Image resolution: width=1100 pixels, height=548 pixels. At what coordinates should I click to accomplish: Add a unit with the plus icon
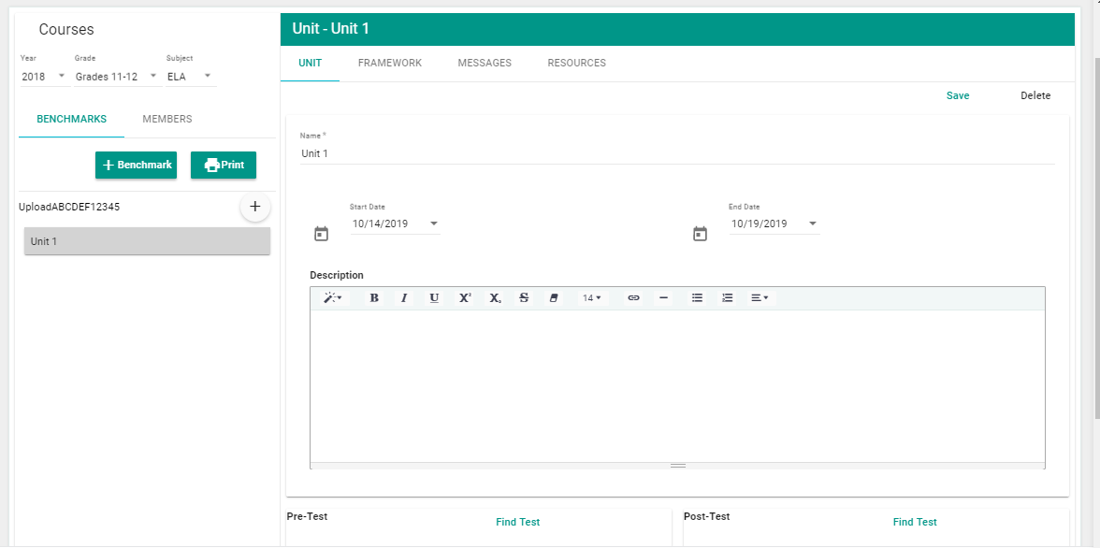coord(255,207)
